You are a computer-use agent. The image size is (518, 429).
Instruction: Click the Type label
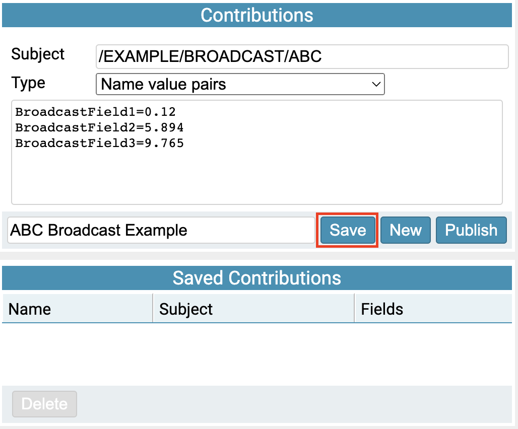(x=28, y=83)
